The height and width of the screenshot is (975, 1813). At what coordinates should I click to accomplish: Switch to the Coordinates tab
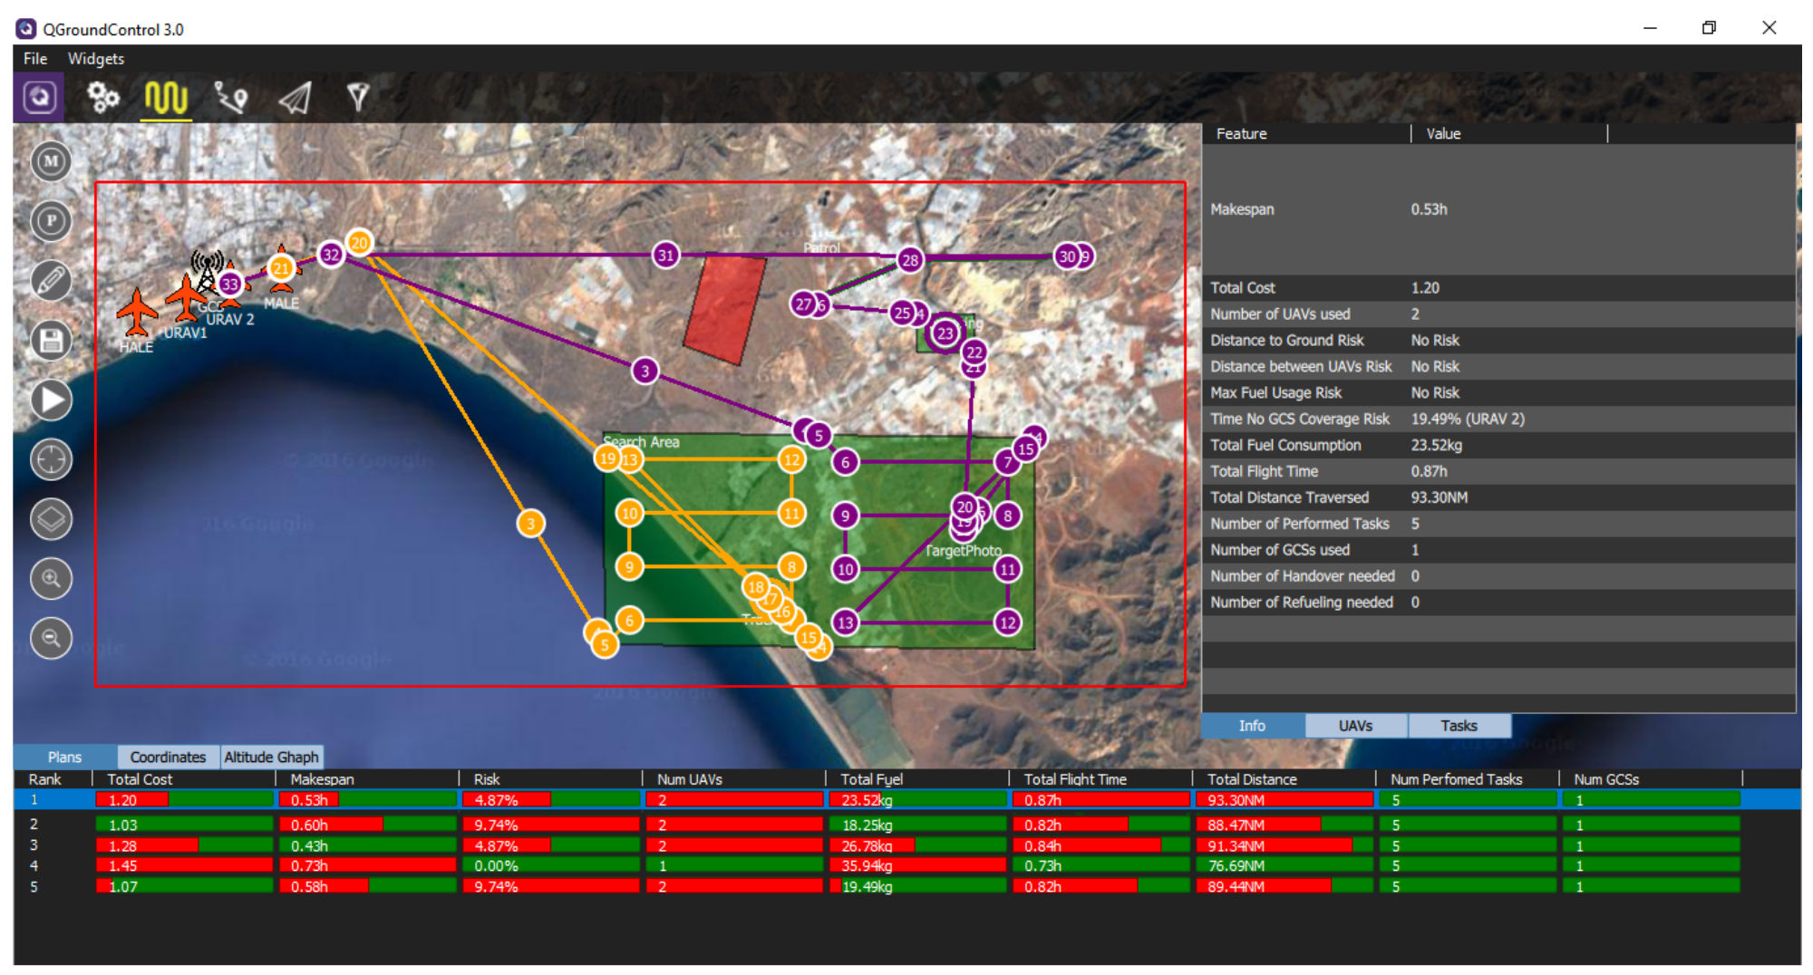point(168,757)
